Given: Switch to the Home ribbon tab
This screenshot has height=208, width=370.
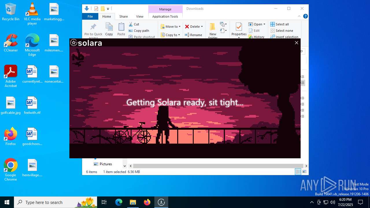Looking at the screenshot, I should (x=107, y=16).
